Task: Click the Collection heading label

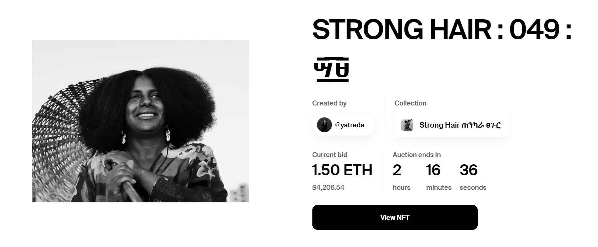Action: 410,103
